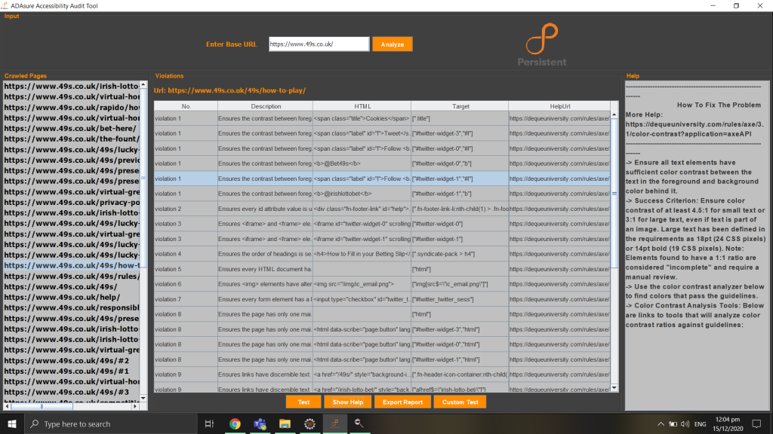This screenshot has height=434, width=773.
Task: Click the Url https://www.49s.co.uk/49s/how-to-play/ heading
Action: (229, 90)
